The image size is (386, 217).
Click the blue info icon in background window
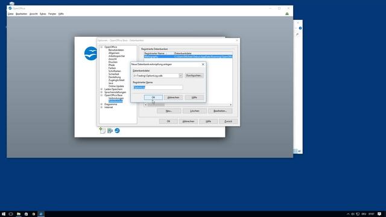(x=300, y=28)
